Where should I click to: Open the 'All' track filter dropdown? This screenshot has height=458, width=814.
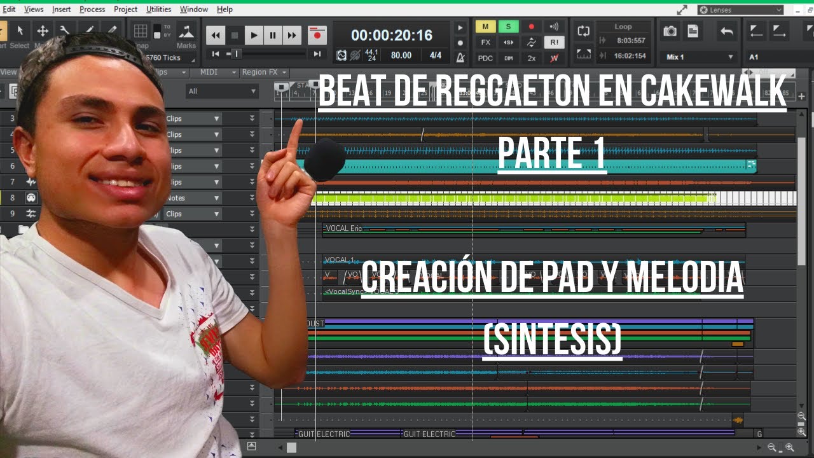tap(221, 92)
